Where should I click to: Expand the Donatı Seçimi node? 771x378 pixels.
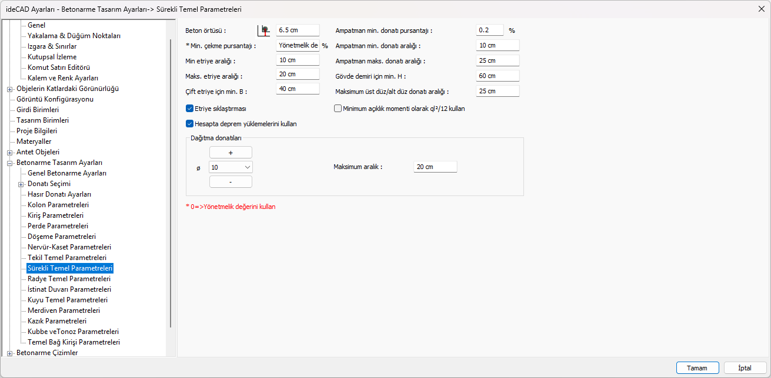[21, 184]
